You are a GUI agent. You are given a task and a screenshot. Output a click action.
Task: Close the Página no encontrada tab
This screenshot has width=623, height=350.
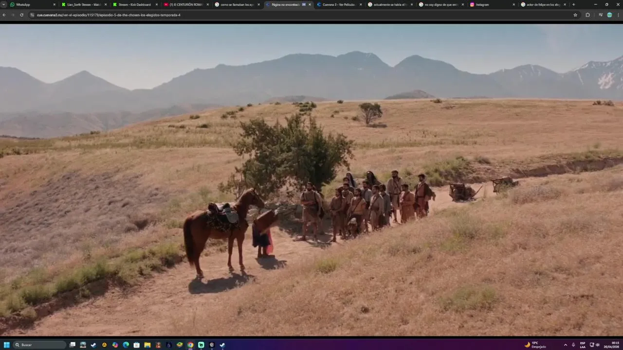[310, 4]
